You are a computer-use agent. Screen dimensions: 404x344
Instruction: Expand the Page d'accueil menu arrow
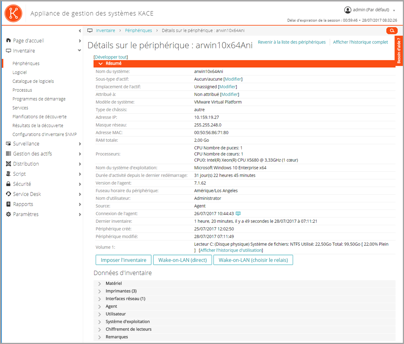[80, 41]
